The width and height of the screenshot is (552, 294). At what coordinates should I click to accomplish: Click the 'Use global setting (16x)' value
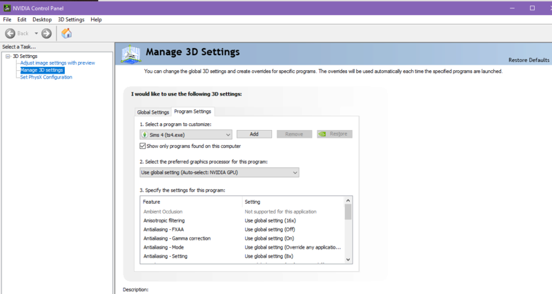tap(270, 220)
